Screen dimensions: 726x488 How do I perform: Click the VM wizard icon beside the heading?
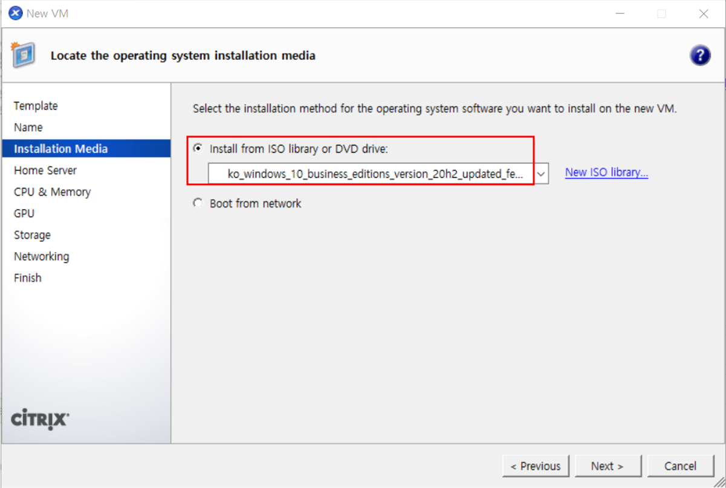tap(24, 55)
